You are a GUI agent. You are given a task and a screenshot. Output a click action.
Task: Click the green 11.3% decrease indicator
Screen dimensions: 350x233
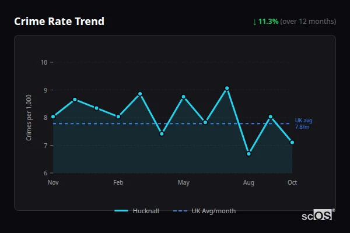tap(268, 22)
